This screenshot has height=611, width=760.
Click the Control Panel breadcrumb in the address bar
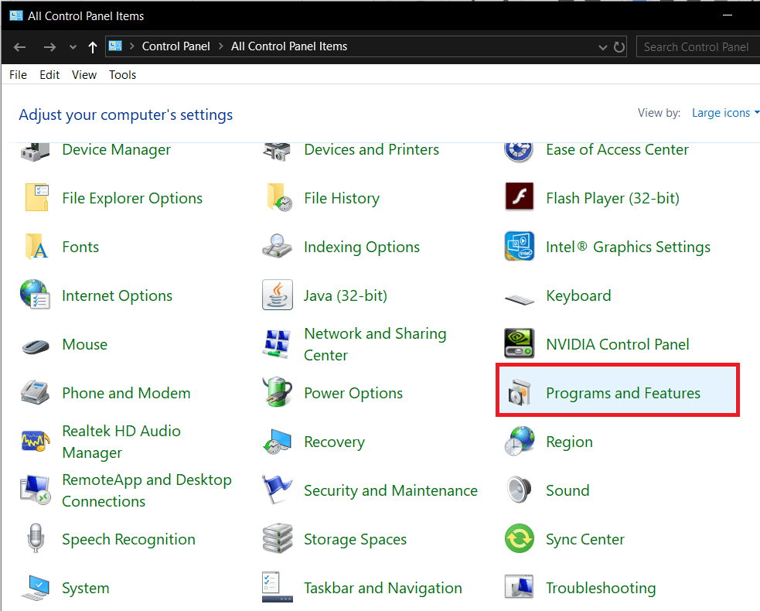pyautogui.click(x=176, y=46)
